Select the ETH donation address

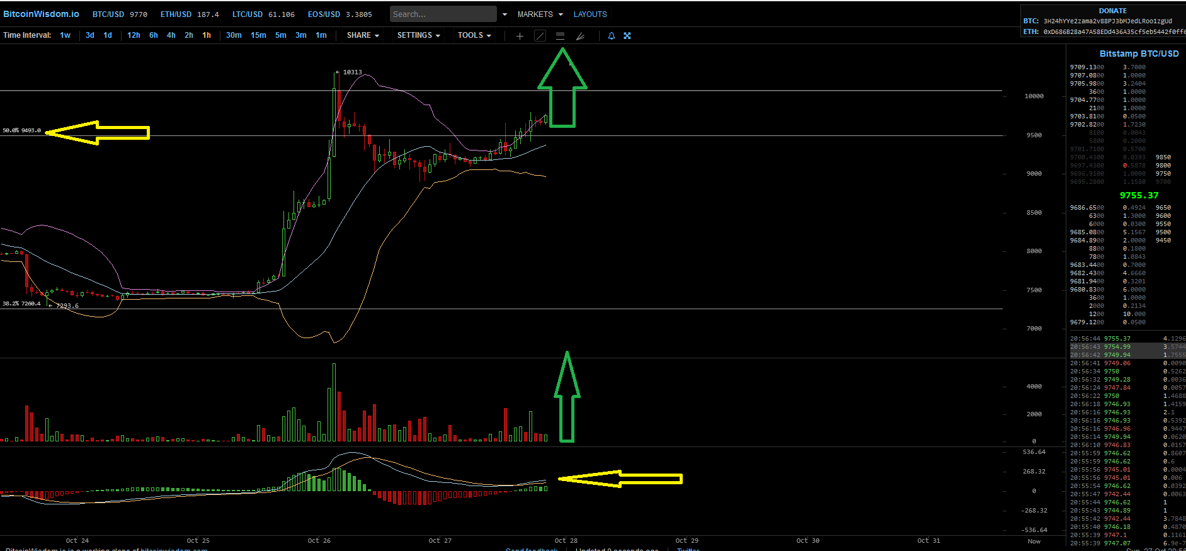1114,31
